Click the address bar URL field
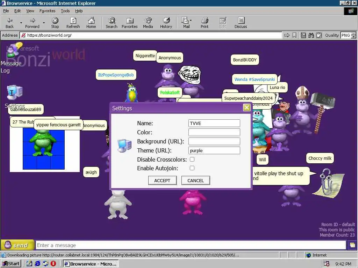 point(151,35)
